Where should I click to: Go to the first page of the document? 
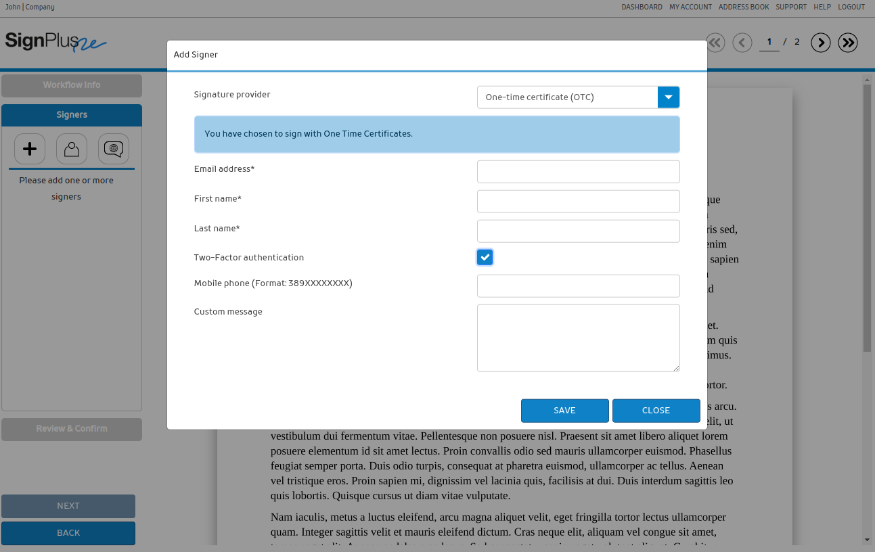(x=715, y=43)
